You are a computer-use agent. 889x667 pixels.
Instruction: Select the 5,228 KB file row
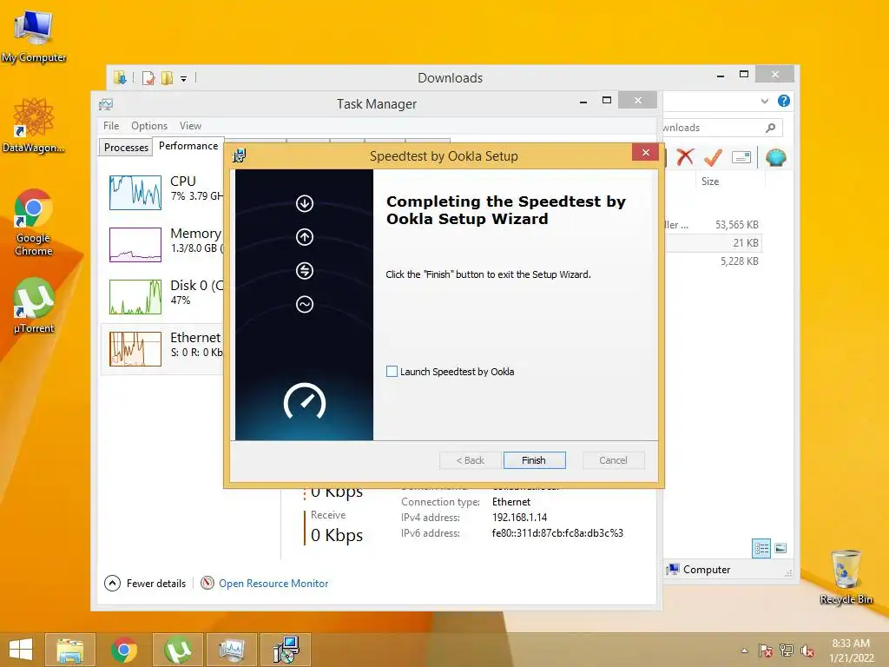tap(712, 261)
